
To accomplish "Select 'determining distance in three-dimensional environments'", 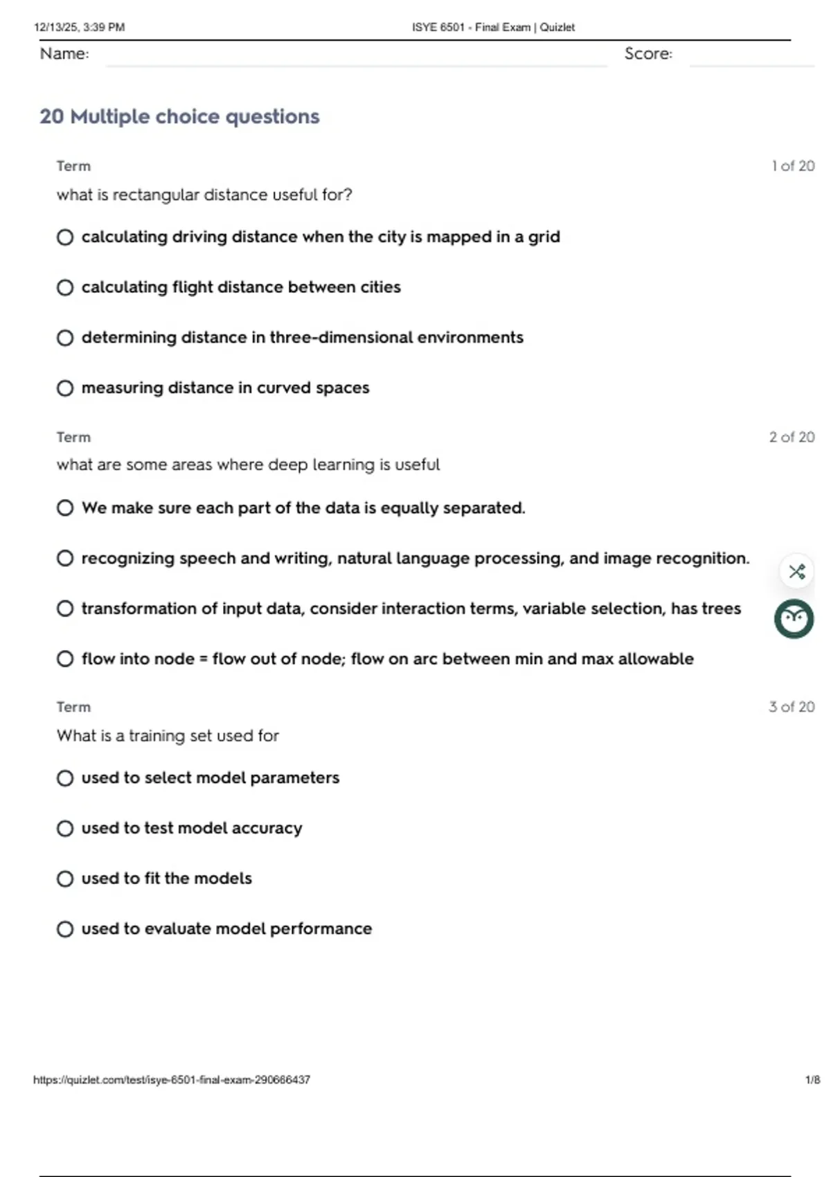I will coord(65,338).
